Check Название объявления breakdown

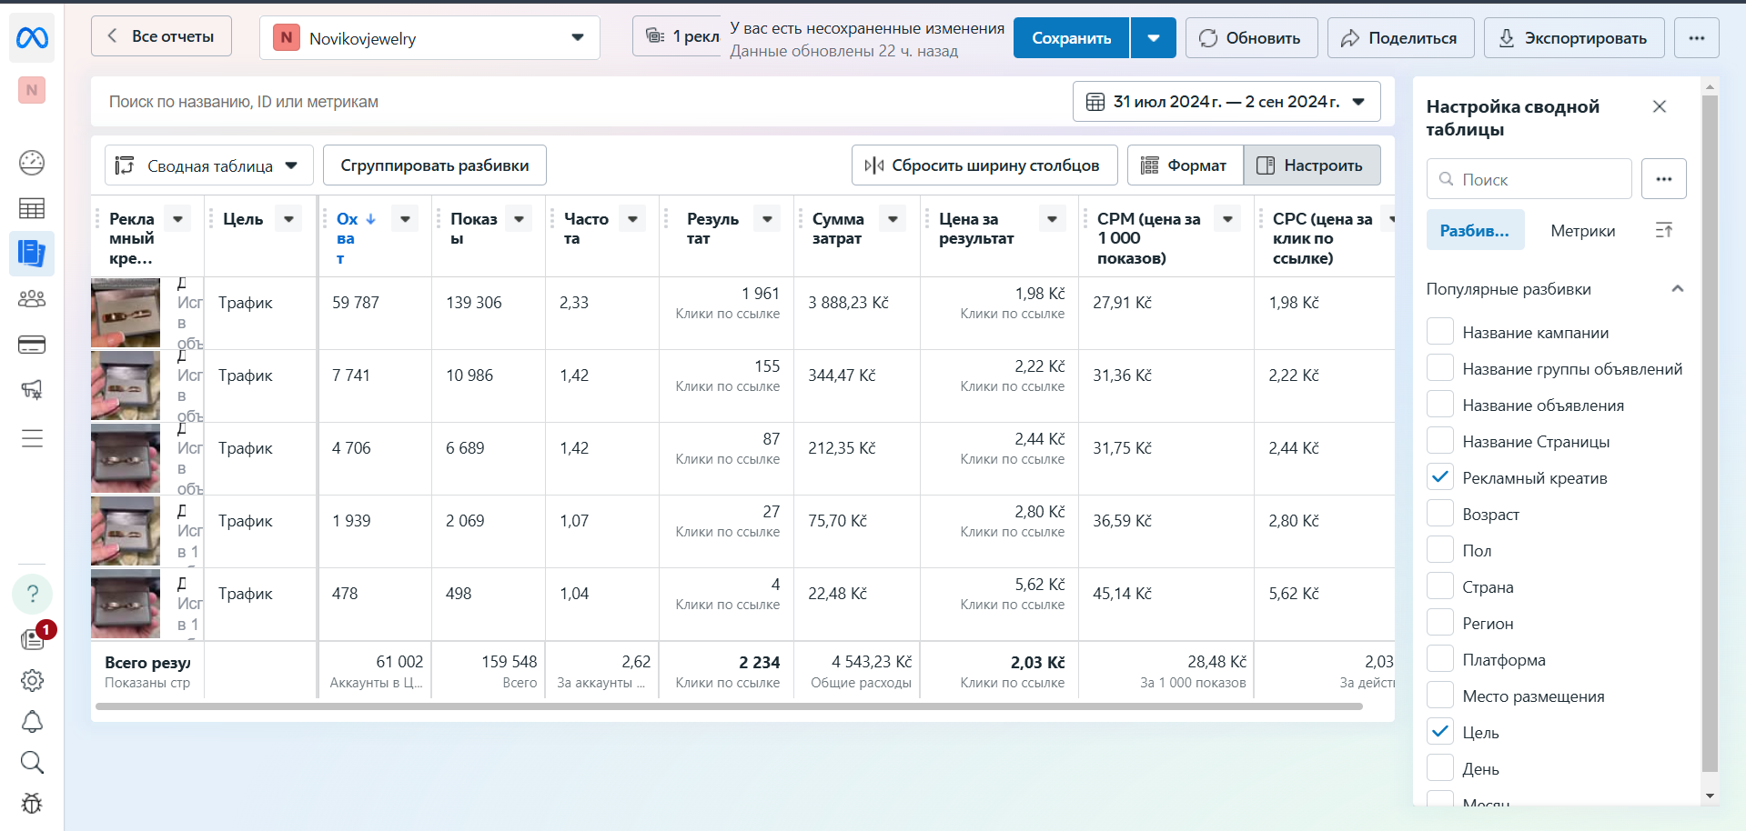tap(1440, 404)
